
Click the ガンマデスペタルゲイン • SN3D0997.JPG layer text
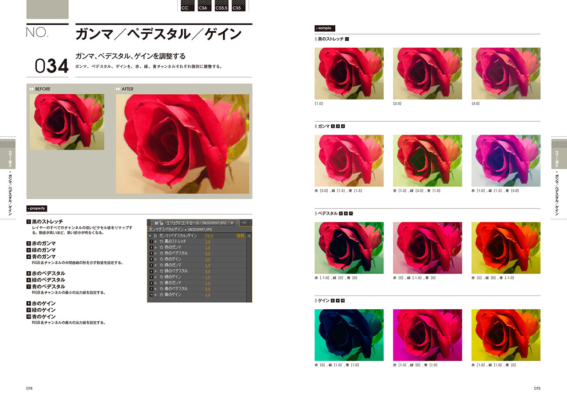[x=180, y=230]
